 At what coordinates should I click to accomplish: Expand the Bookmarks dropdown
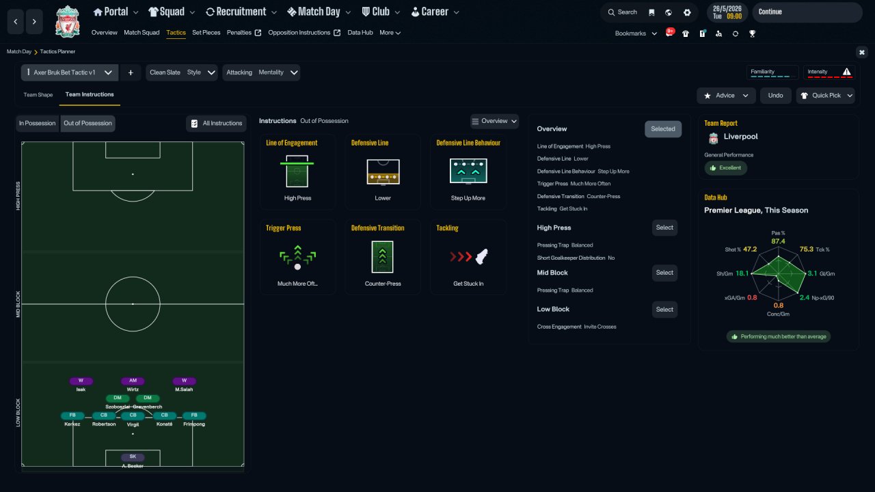(636, 33)
